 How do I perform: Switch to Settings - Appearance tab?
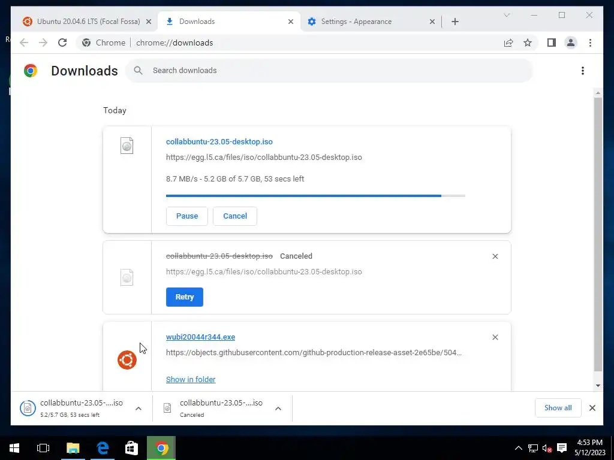[371, 22]
